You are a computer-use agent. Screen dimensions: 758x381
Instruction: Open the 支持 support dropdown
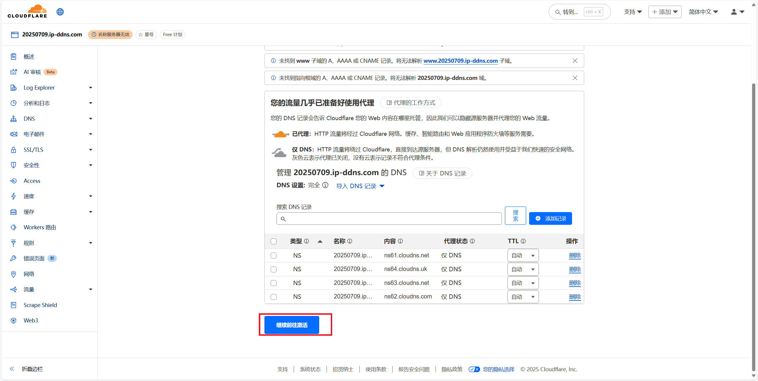(x=633, y=12)
